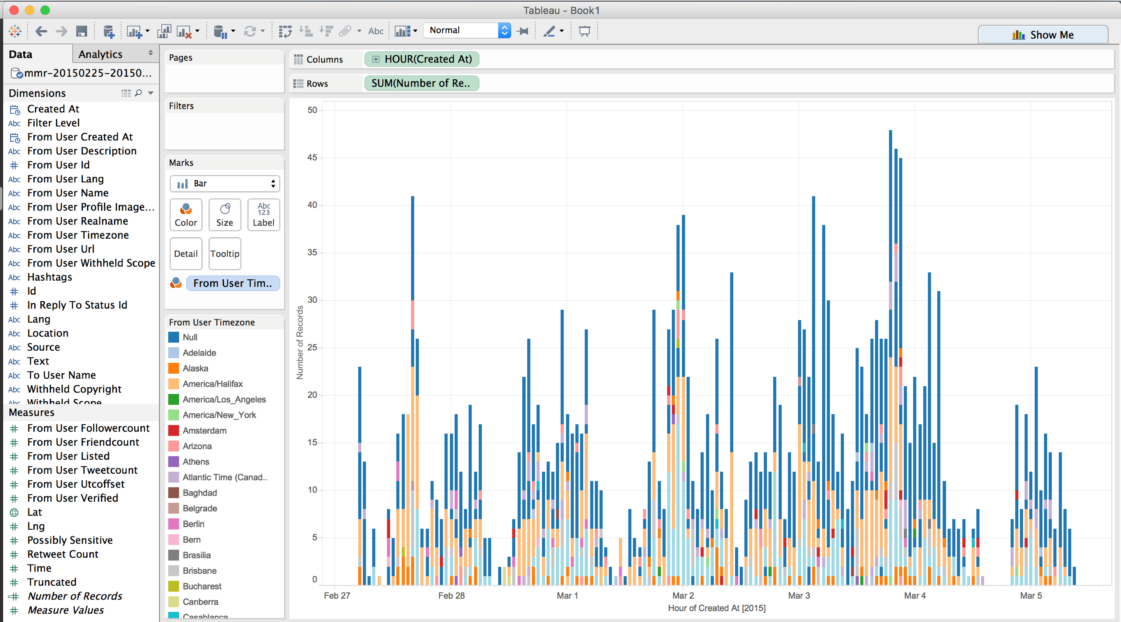Open the Tableau start page icon

click(x=15, y=31)
